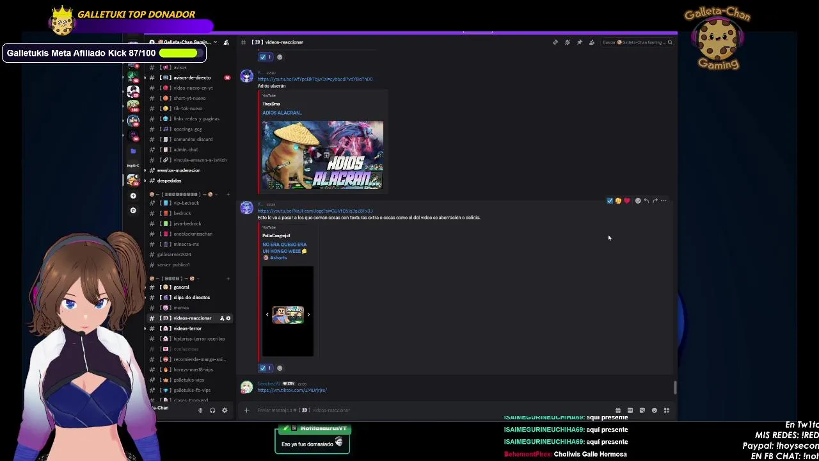Open the emoji picker in message bar

[654, 410]
